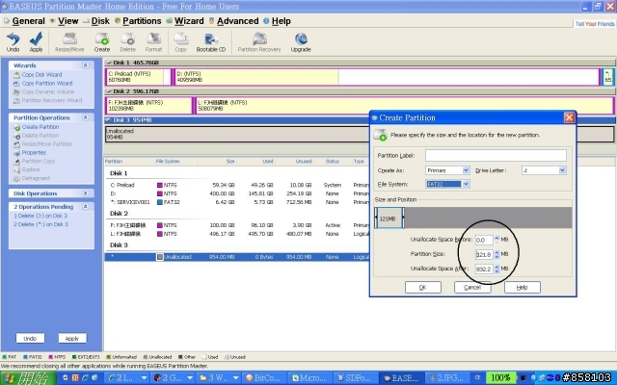Switch to SDFo... taskbar item

pos(356,378)
